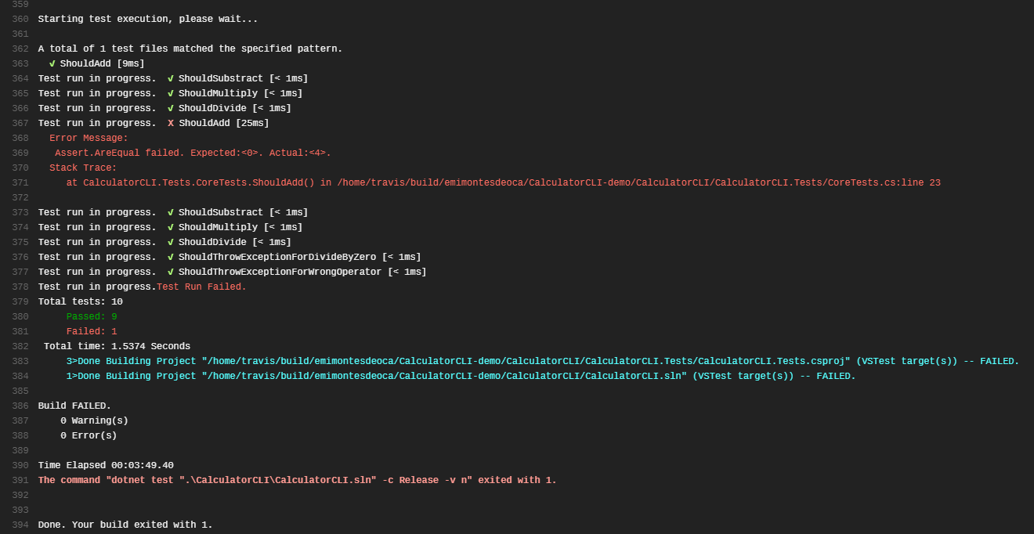This screenshot has height=534, width=1034.
Task: Click the red "Failed: 1" result
Action: pyautogui.click(x=92, y=331)
